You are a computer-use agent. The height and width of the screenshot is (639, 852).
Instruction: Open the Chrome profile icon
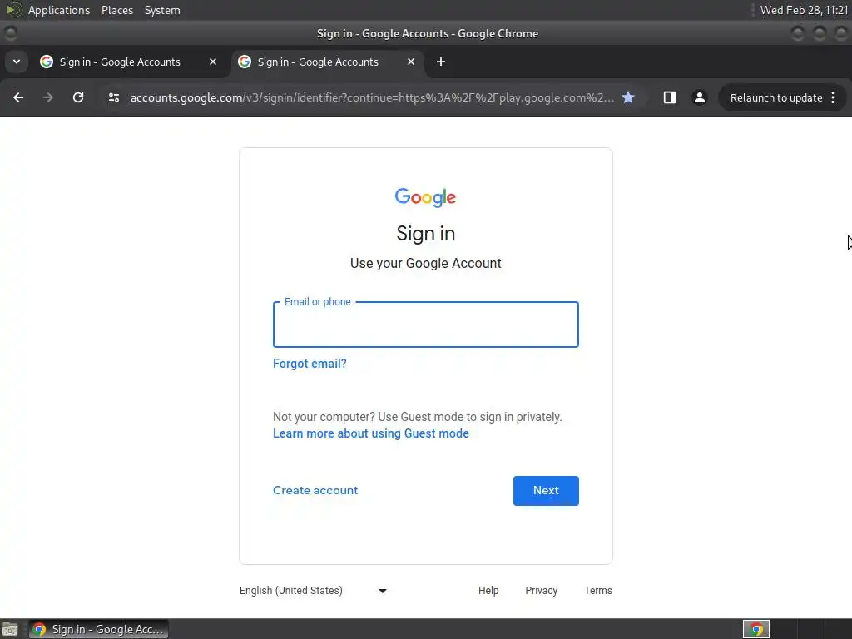tap(699, 97)
